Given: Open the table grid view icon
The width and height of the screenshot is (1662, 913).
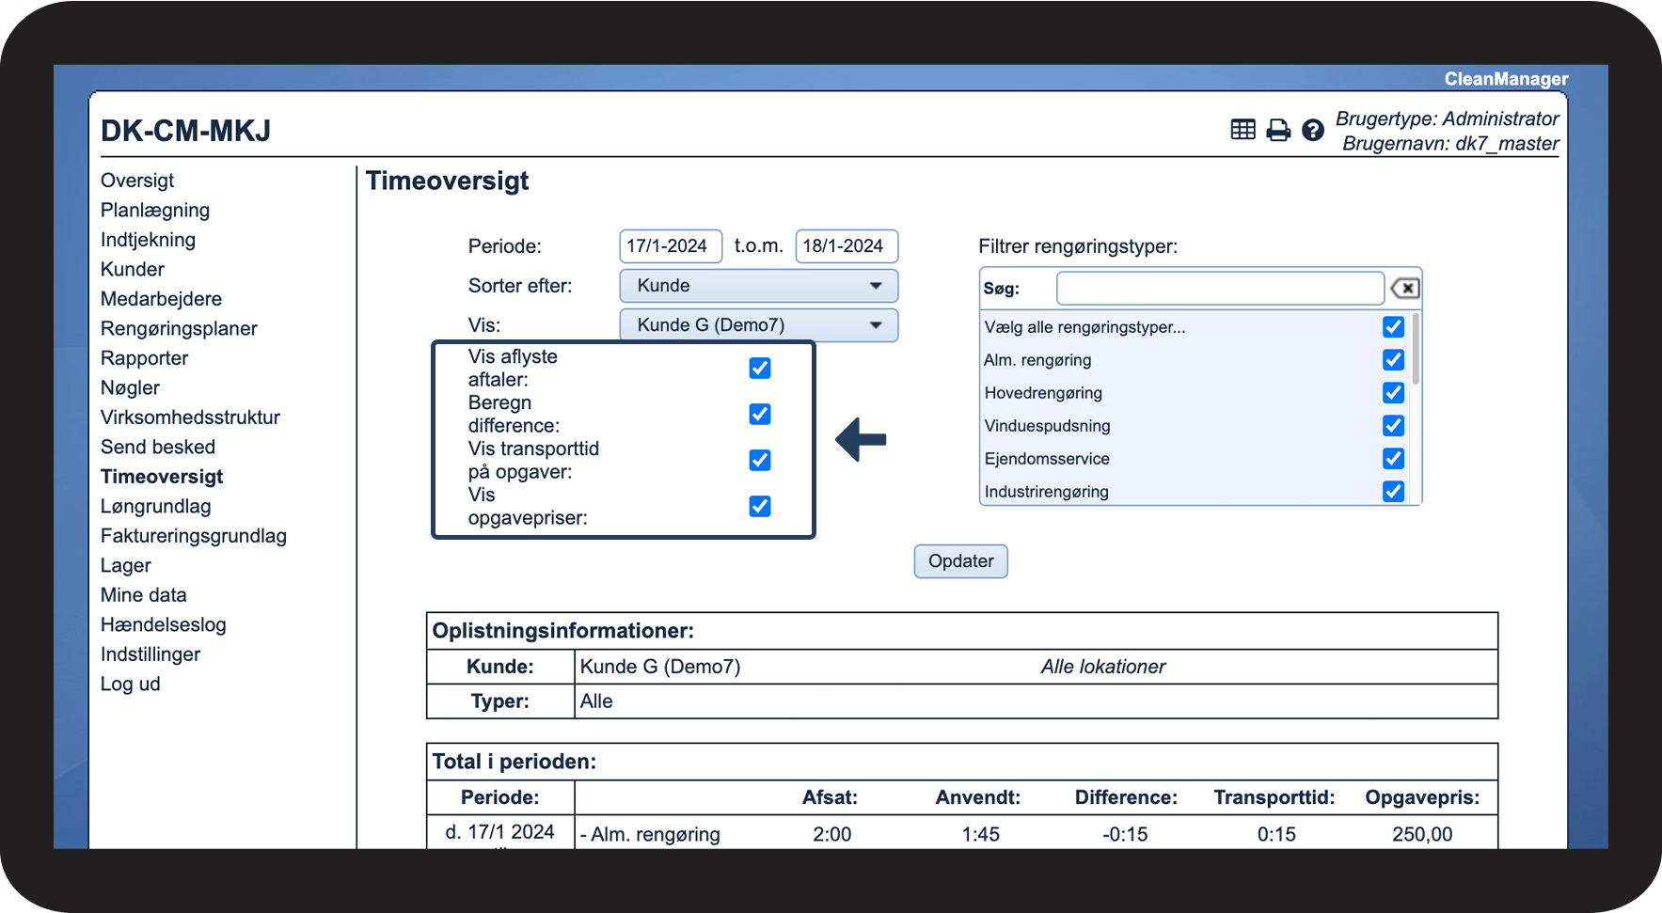Looking at the screenshot, I should point(1243,130).
